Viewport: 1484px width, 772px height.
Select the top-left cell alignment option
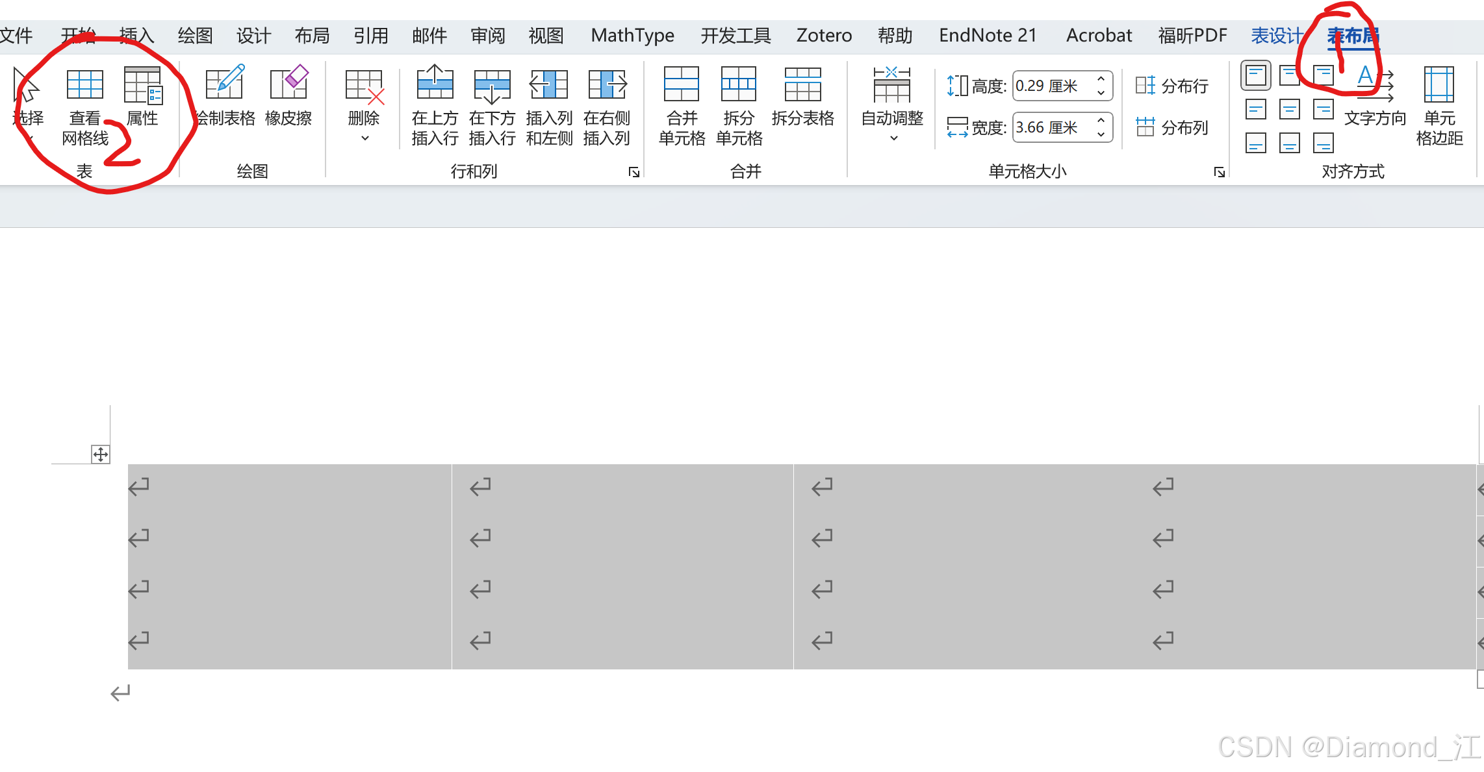1255,75
